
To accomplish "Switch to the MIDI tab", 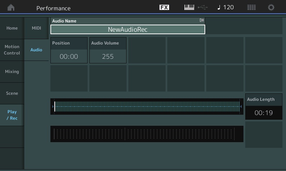I will [x=36, y=28].
